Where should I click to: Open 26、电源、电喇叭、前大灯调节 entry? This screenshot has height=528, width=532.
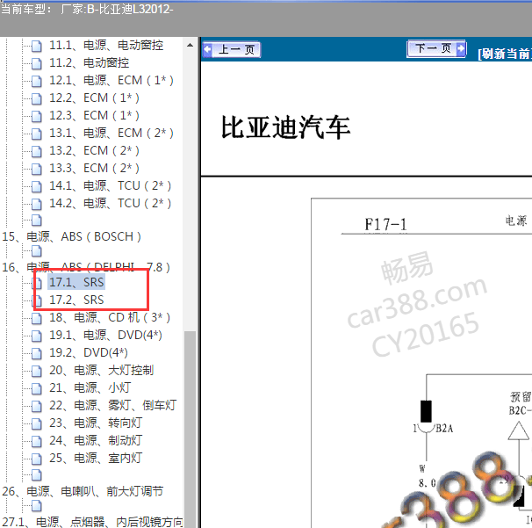click(x=83, y=492)
